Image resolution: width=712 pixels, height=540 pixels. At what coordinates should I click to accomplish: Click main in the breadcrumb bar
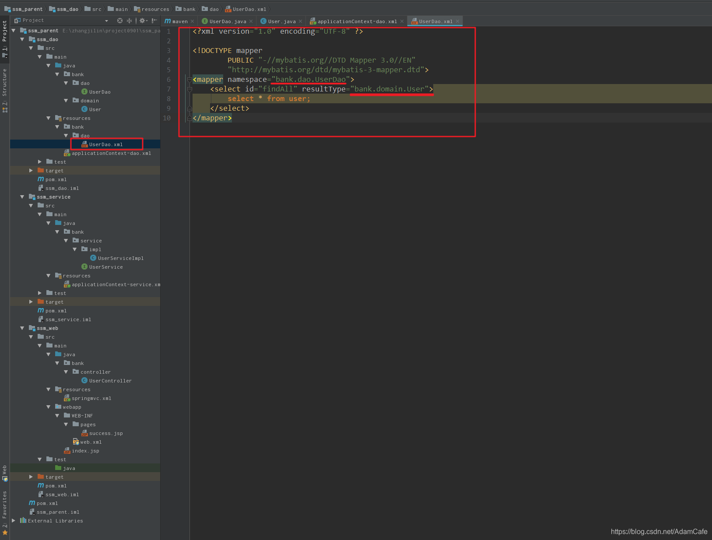(118, 9)
